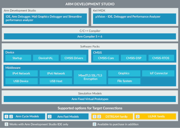
Task: Click the Middleware group label
Action: [x=13, y=68]
